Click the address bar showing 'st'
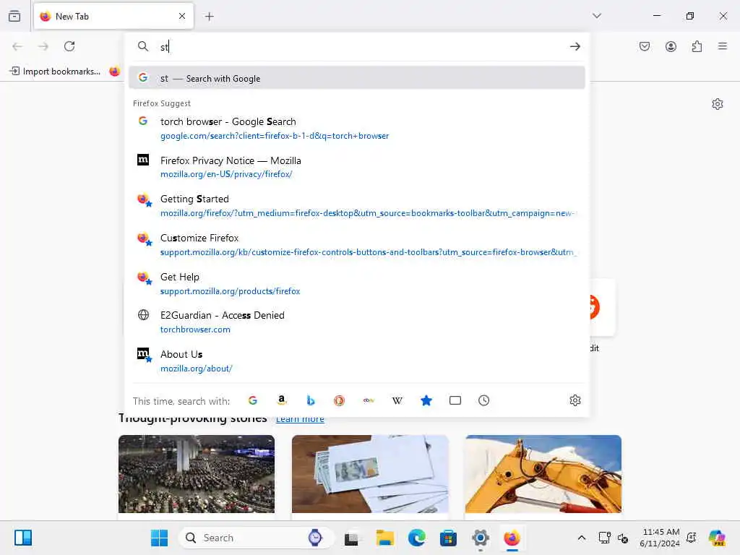This screenshot has height=555, width=740. tap(358, 47)
